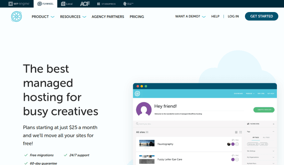This screenshot has height=165, width=284.
Task: Click the Fauxtography site thumbnail
Action: tap(147, 144)
